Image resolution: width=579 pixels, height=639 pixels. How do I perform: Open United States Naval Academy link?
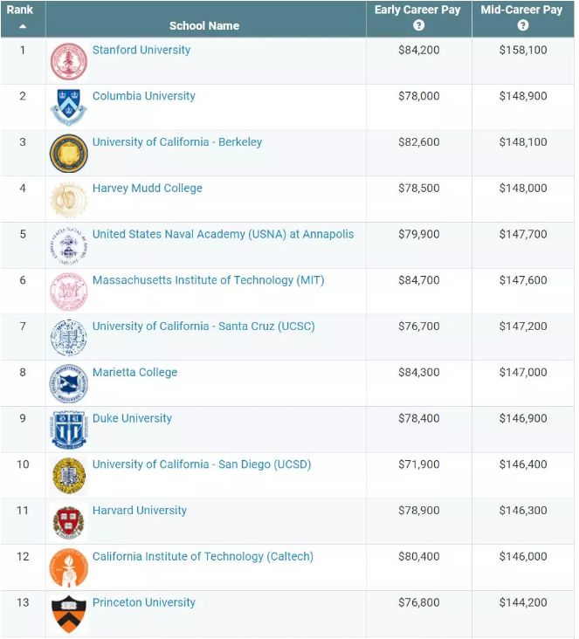click(223, 234)
